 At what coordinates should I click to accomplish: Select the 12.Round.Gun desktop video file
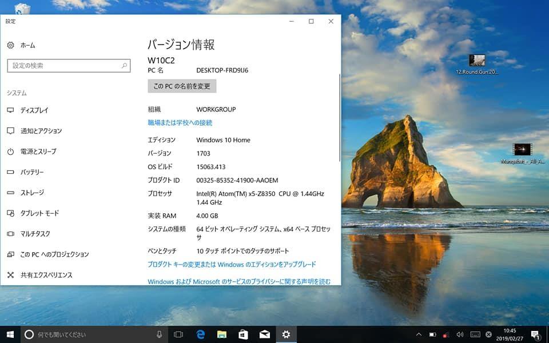click(x=477, y=65)
